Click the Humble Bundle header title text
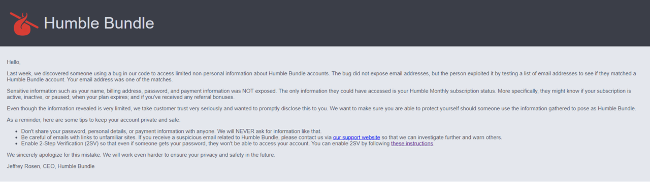 (x=99, y=23)
